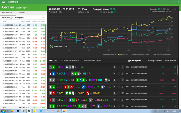Expand the alina2010 (3) player dropdown
181x113 pixels.
[21, 8]
